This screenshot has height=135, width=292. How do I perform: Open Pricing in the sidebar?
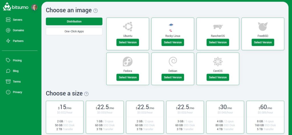[x=17, y=60]
